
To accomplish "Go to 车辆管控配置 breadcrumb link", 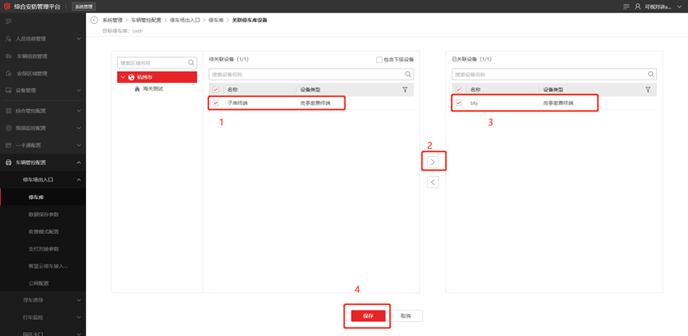I will click(146, 20).
